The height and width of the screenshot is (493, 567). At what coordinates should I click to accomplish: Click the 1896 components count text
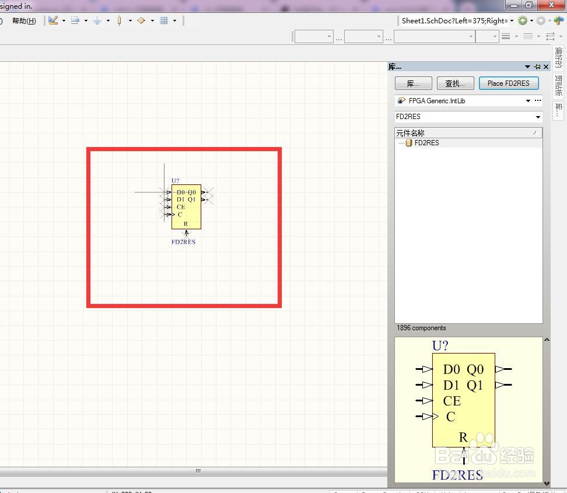[421, 328]
